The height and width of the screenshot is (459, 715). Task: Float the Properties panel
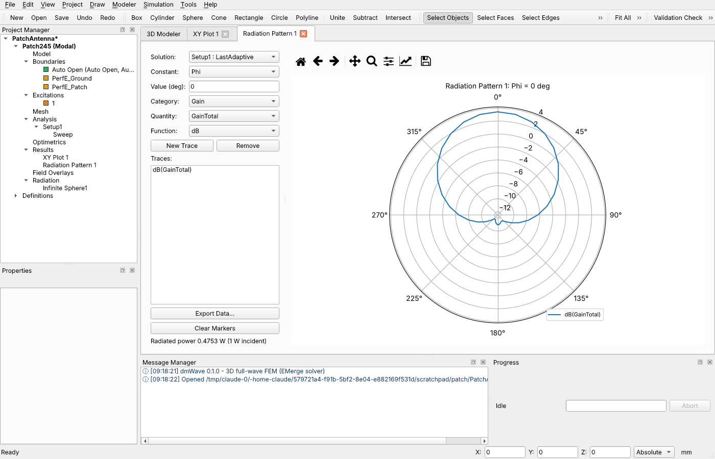[123, 270]
